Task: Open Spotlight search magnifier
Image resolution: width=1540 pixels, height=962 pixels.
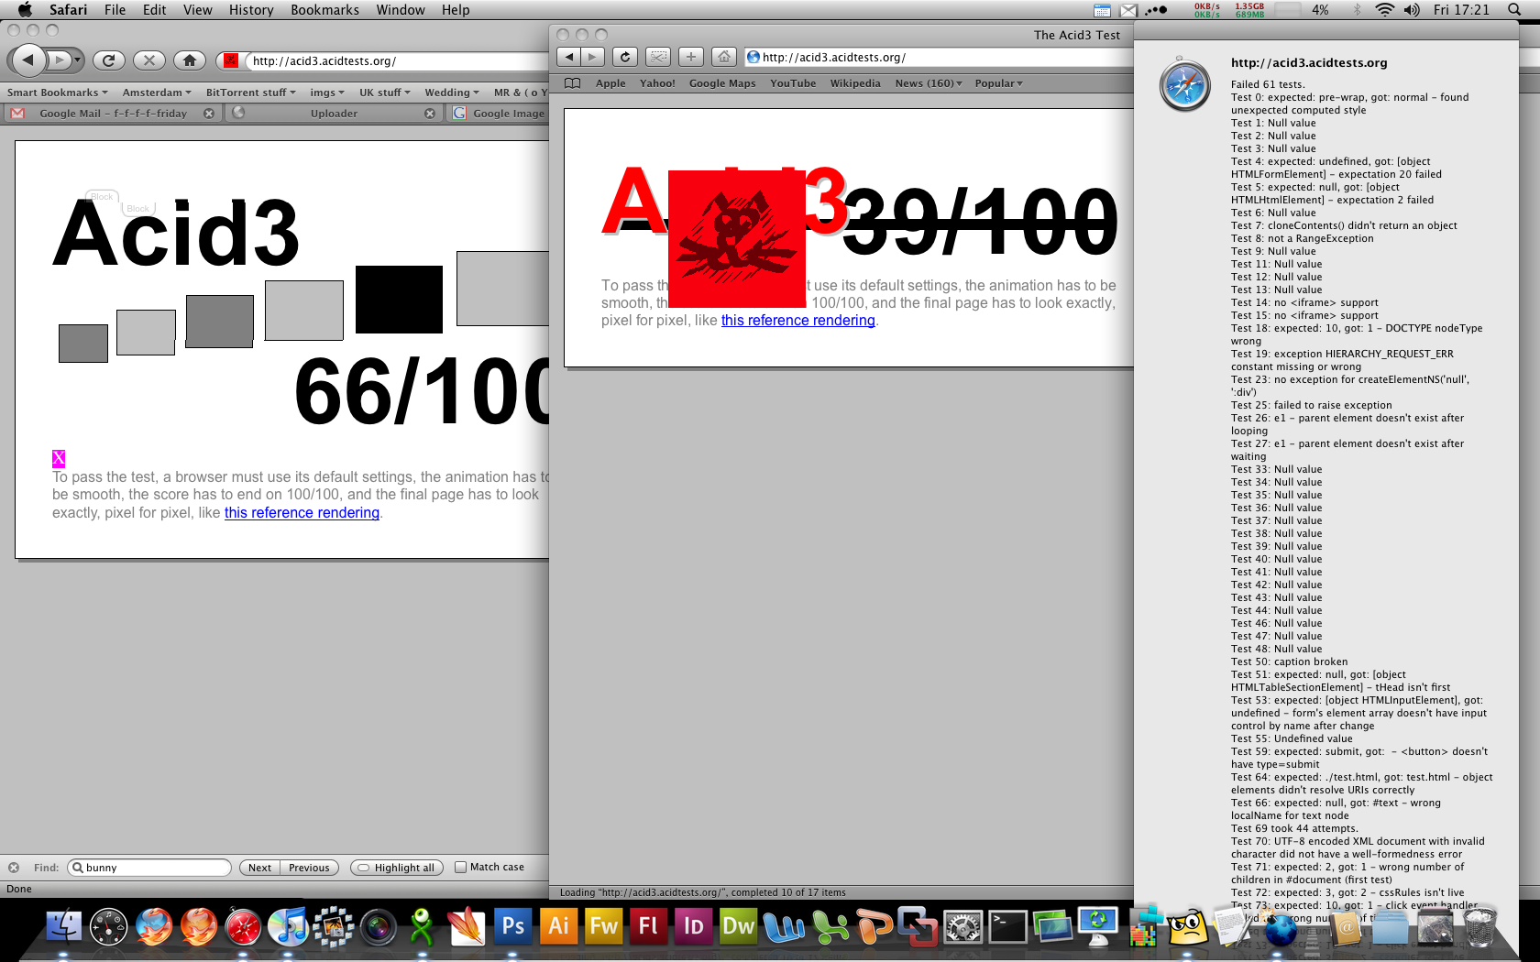Action: tap(1514, 10)
